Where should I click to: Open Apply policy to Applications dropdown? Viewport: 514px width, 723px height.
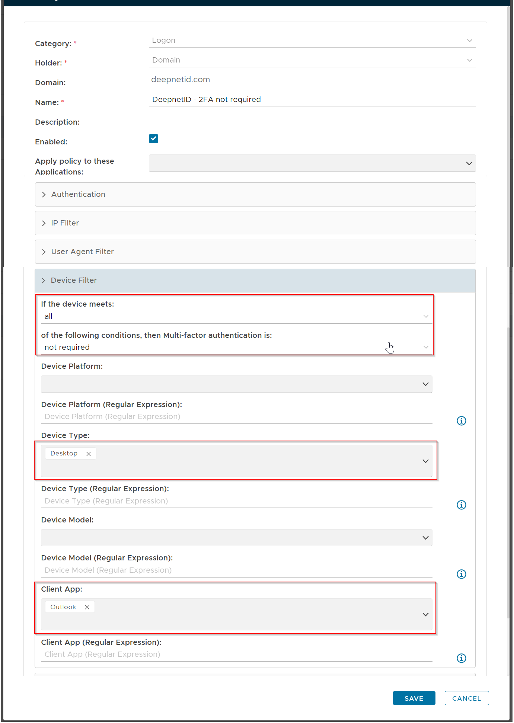[x=312, y=163]
